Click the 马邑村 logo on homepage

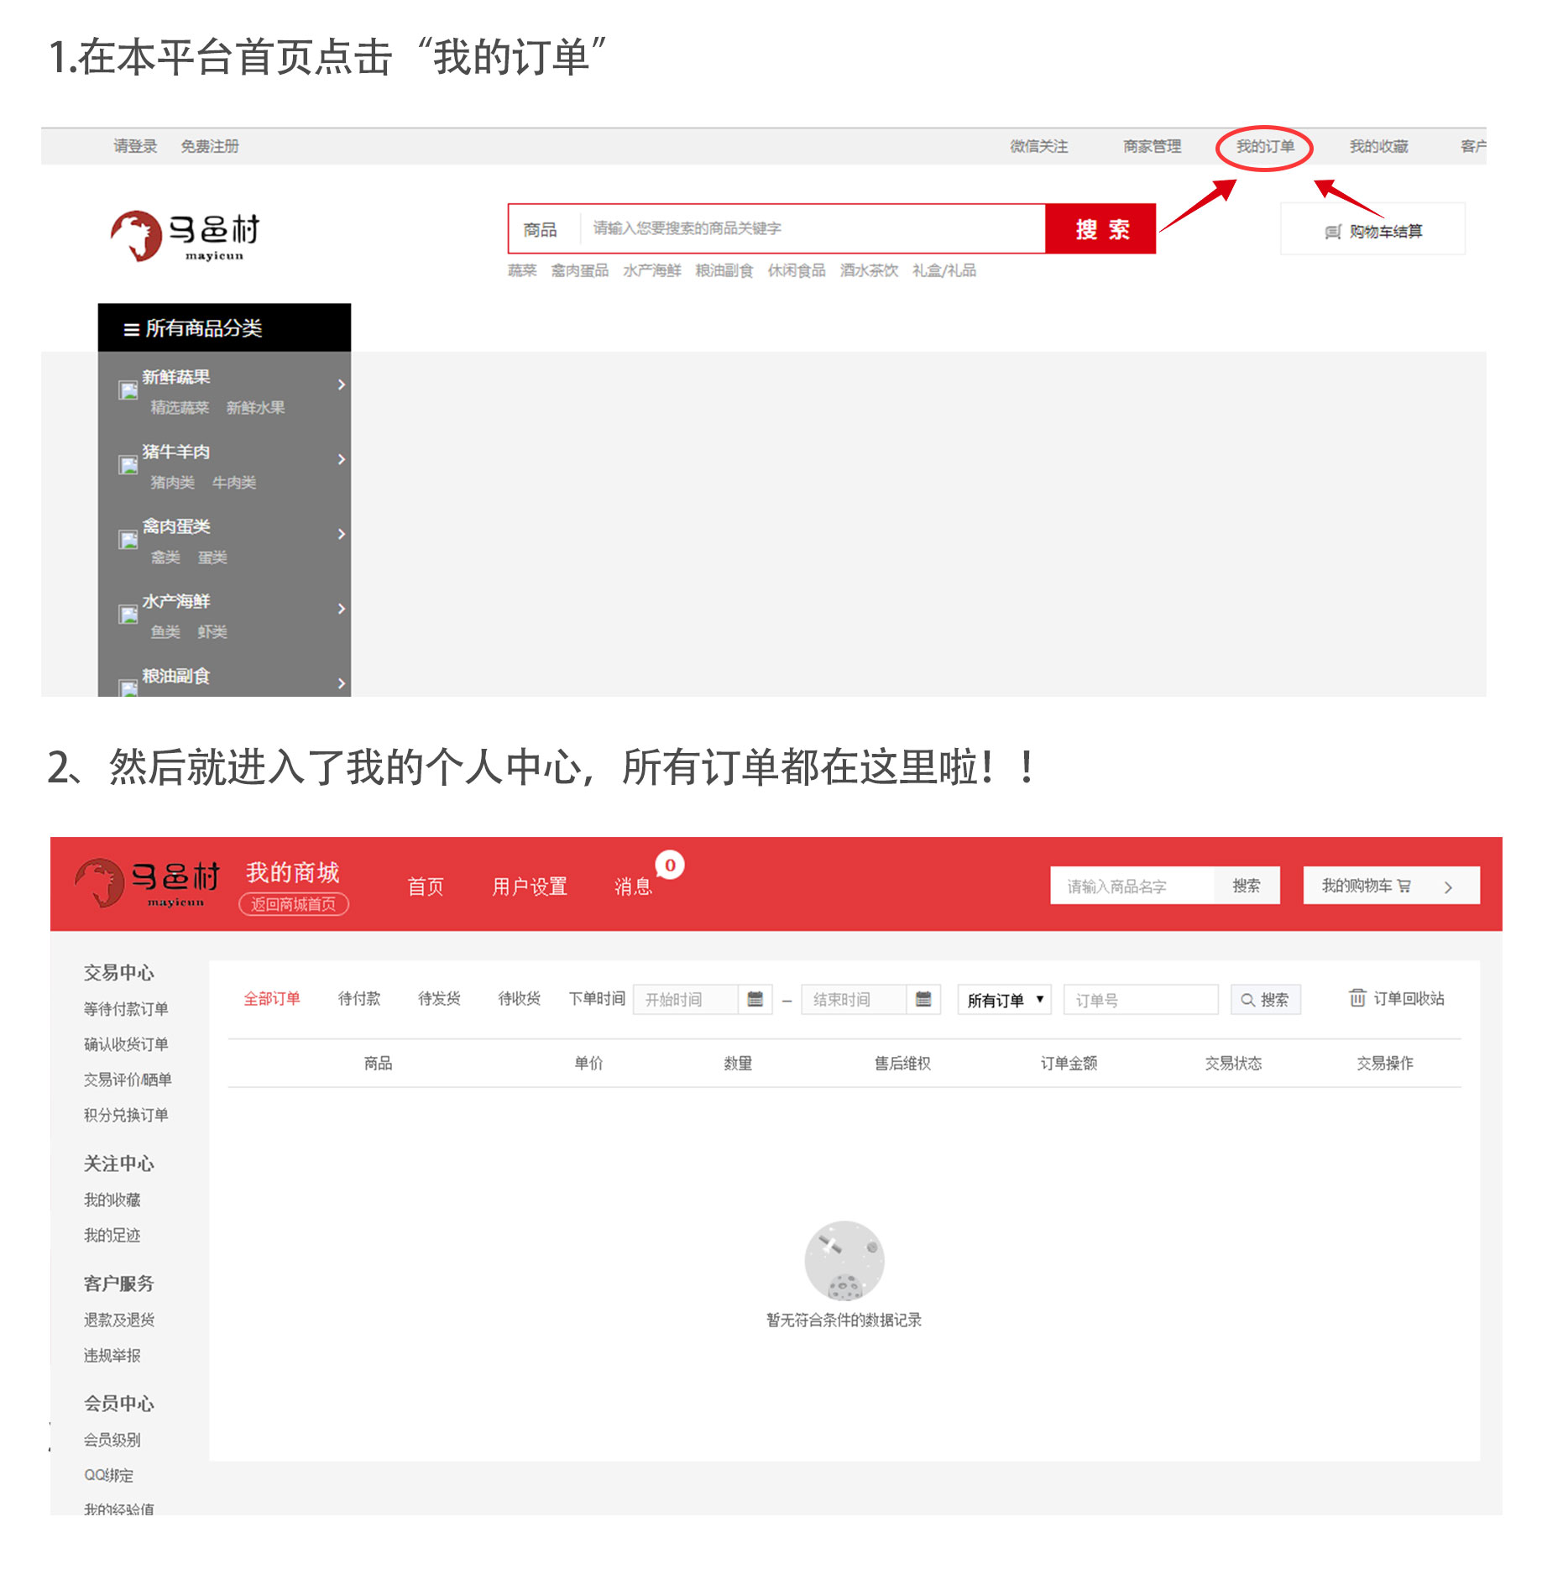185,236
